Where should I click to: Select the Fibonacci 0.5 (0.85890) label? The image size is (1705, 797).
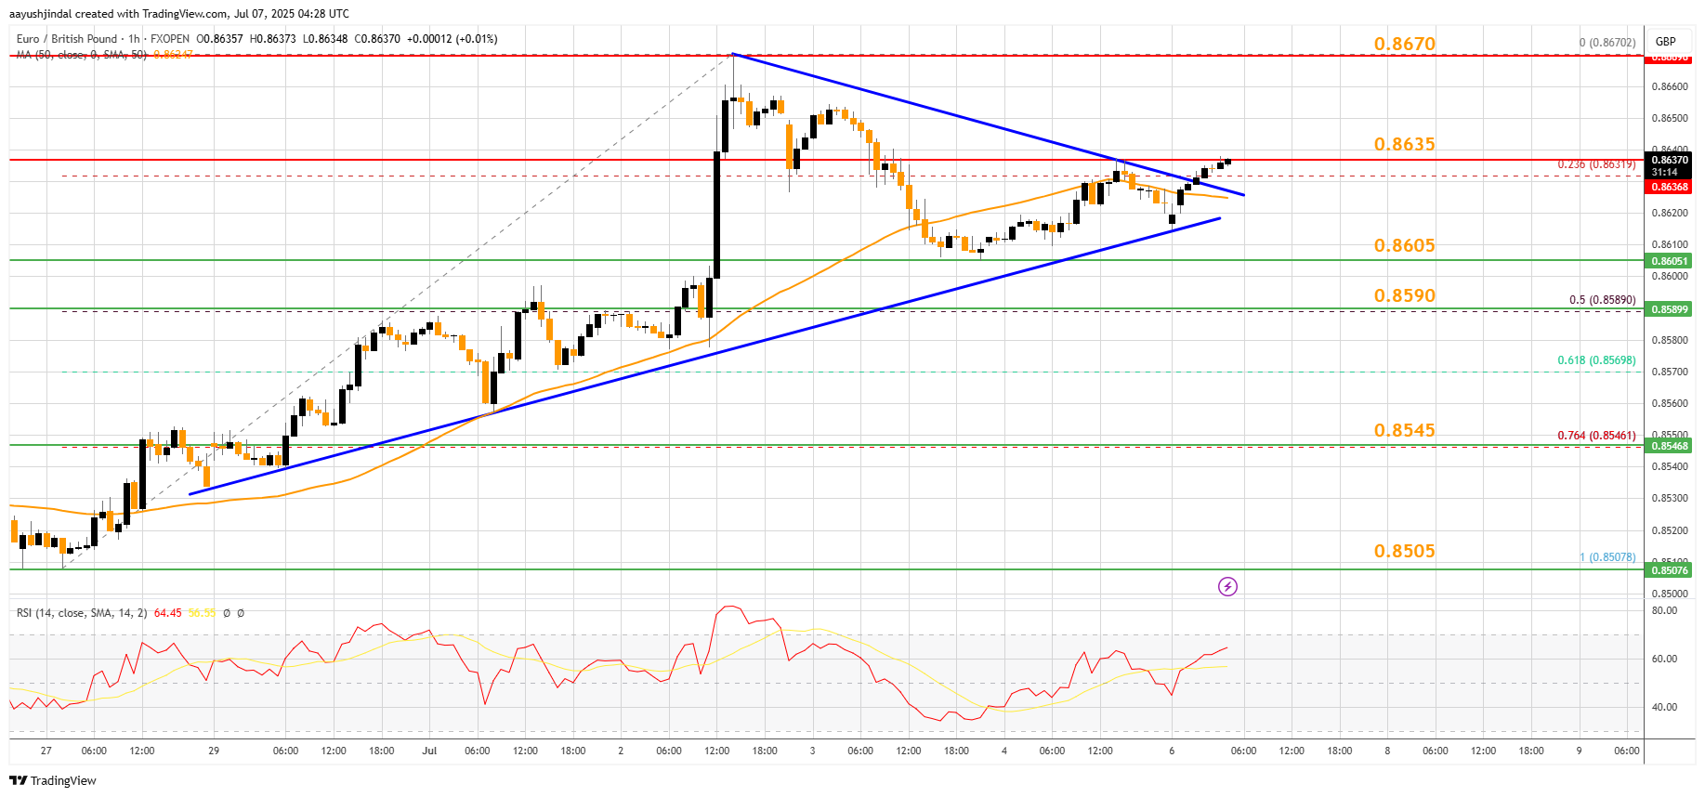click(1603, 300)
